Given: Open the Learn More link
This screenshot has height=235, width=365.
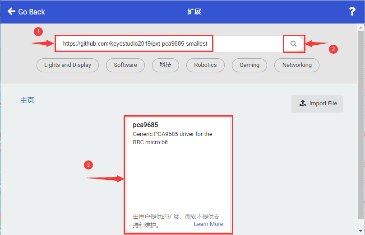Looking at the screenshot, I should point(208,224).
